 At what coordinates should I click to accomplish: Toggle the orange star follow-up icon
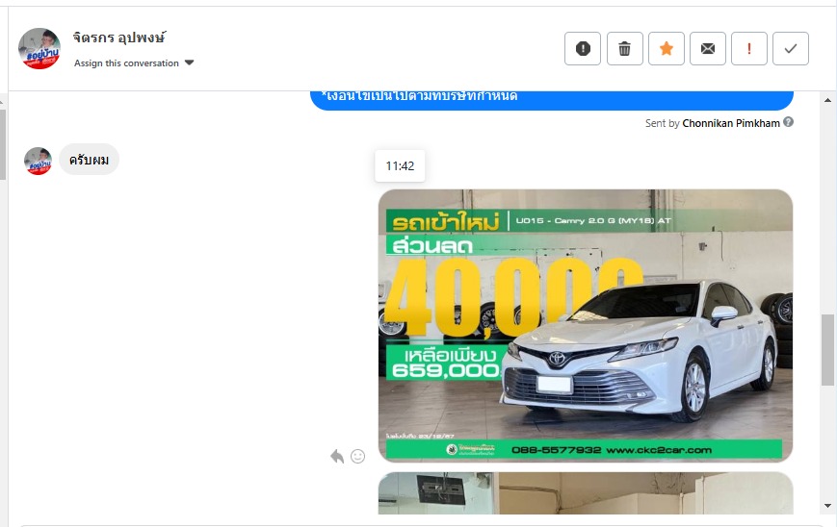pos(667,48)
